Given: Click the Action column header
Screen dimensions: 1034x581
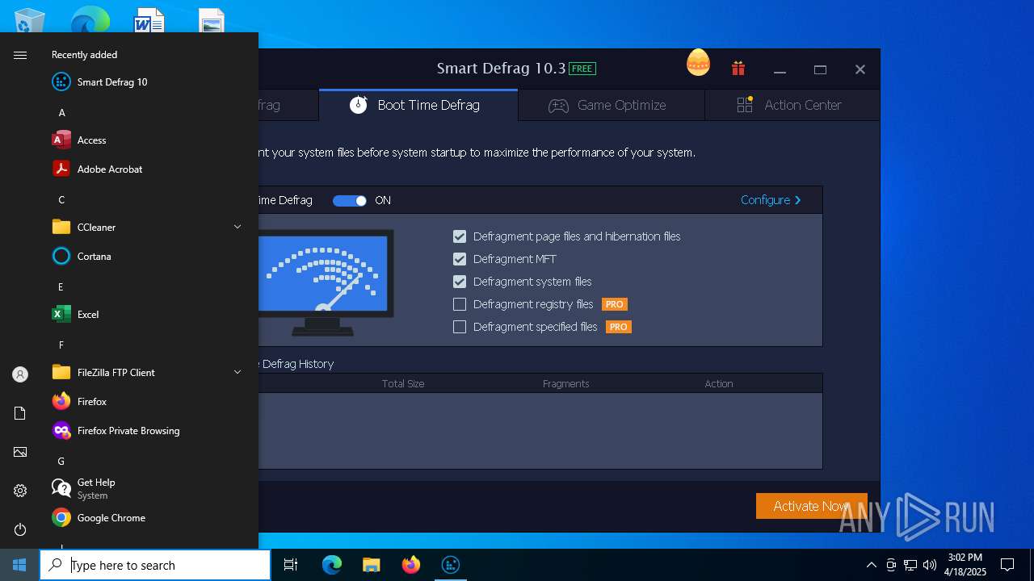Looking at the screenshot, I should point(719,383).
